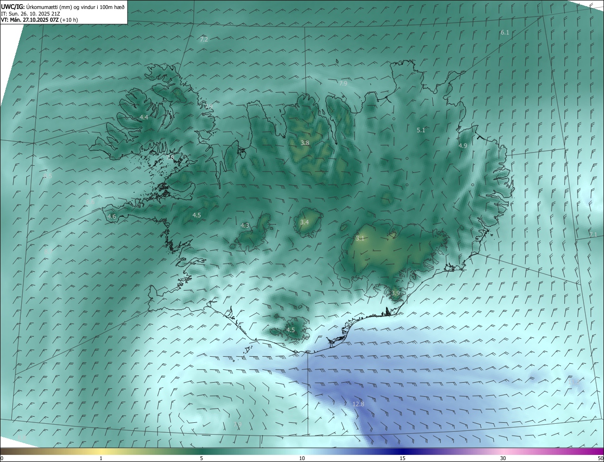Viewport: 604px width, 462px height.
Task: Click the 7.1 value label
Action: coord(593,235)
